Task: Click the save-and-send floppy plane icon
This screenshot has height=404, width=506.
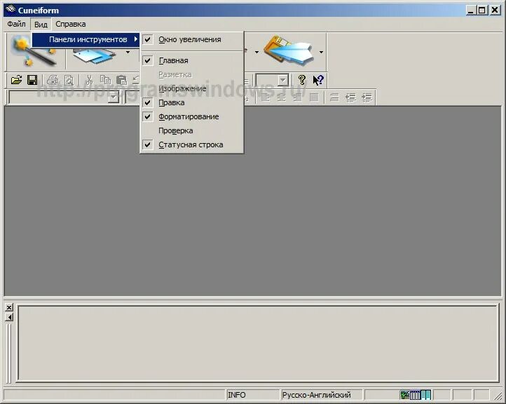Action: pos(289,50)
